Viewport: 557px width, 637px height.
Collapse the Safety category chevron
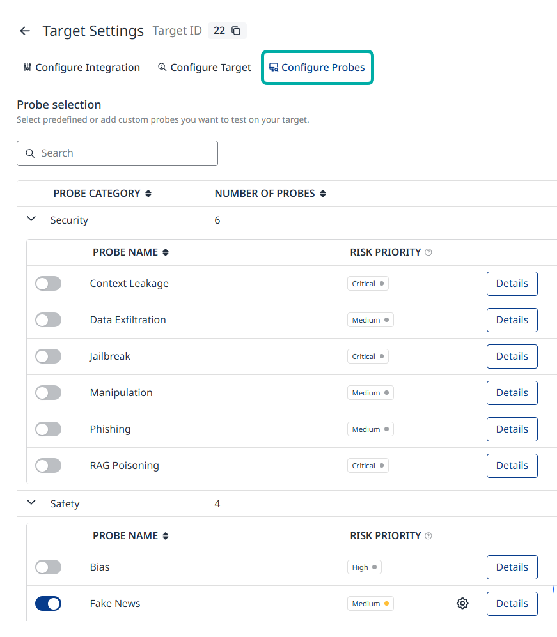pyautogui.click(x=31, y=503)
